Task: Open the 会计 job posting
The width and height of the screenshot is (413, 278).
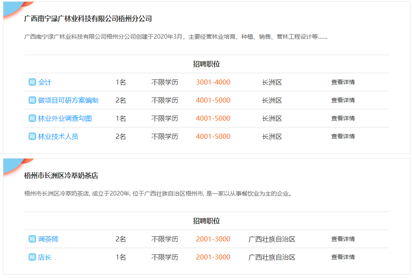Action: 45,82
